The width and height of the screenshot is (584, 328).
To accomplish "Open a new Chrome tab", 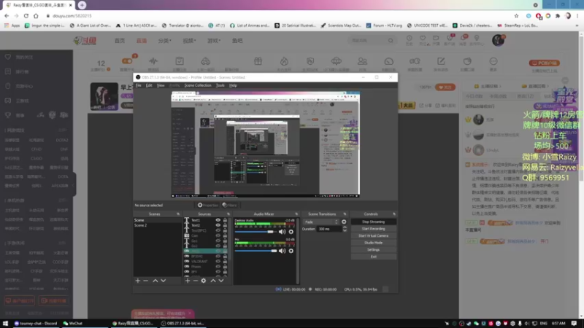I will coord(82,5).
